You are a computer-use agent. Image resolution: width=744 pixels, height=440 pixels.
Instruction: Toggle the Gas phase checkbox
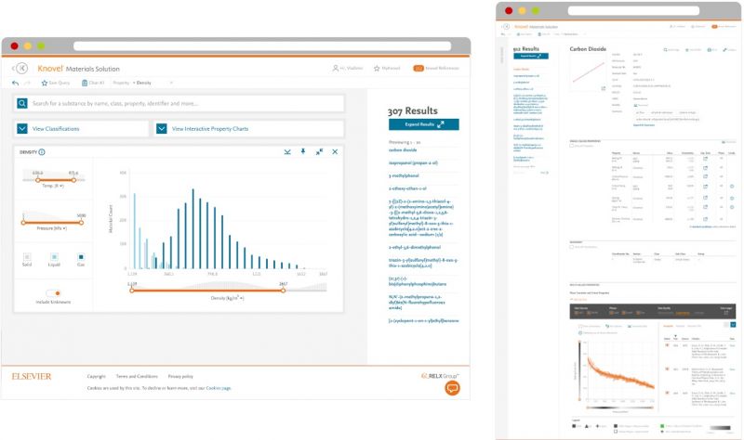pyautogui.click(x=81, y=257)
